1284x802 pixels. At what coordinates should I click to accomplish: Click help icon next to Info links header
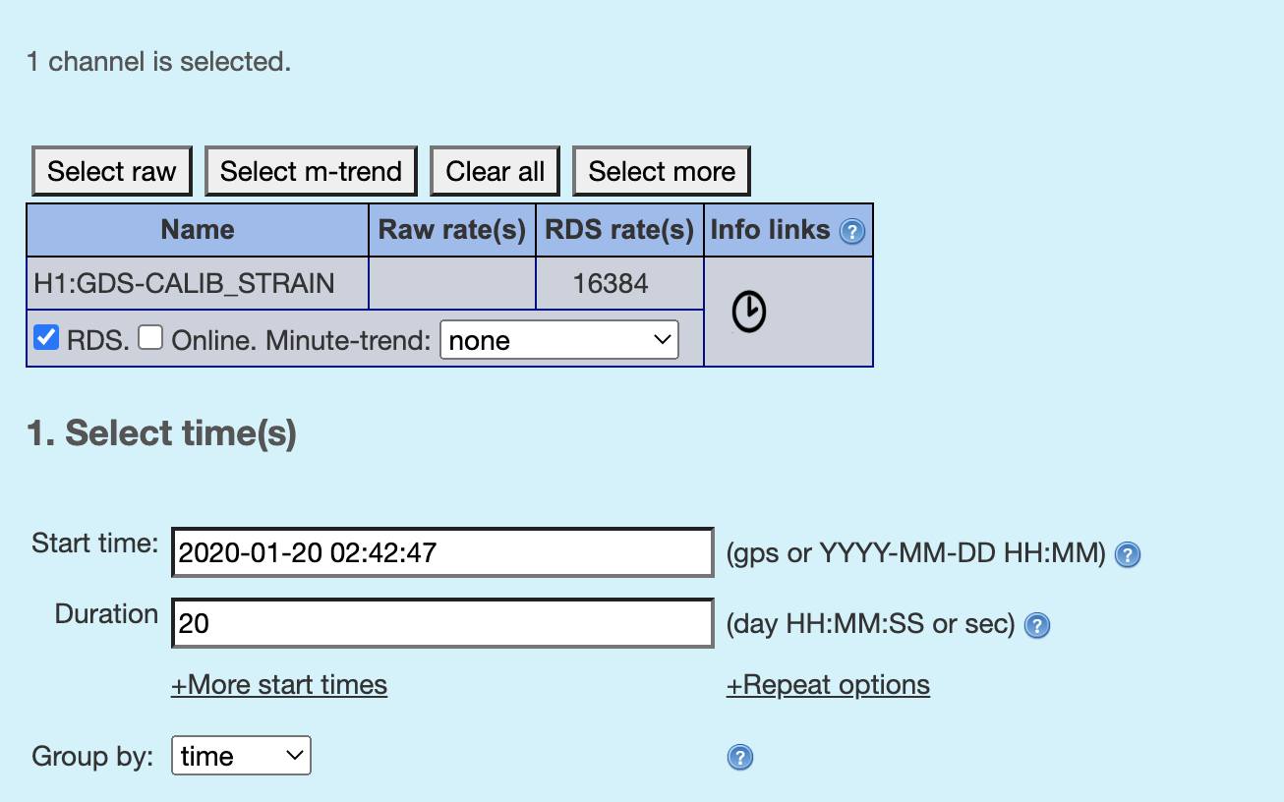(852, 232)
